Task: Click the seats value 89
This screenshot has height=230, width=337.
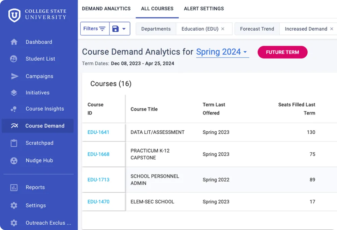Action: 312,180
